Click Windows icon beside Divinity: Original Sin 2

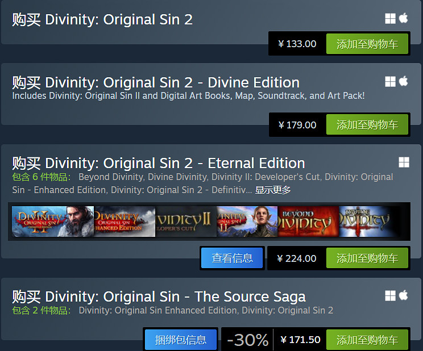coord(390,19)
